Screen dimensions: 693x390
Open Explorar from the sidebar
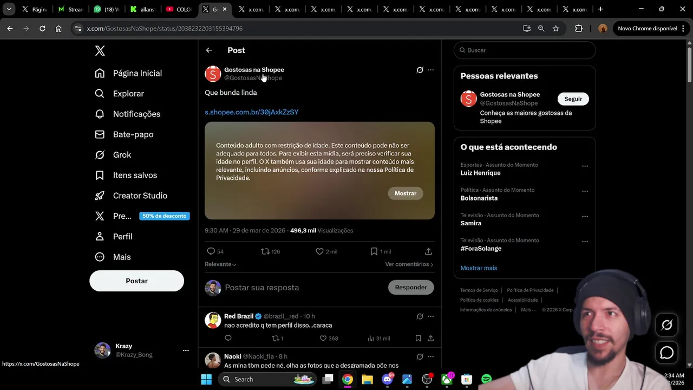[x=120, y=94]
